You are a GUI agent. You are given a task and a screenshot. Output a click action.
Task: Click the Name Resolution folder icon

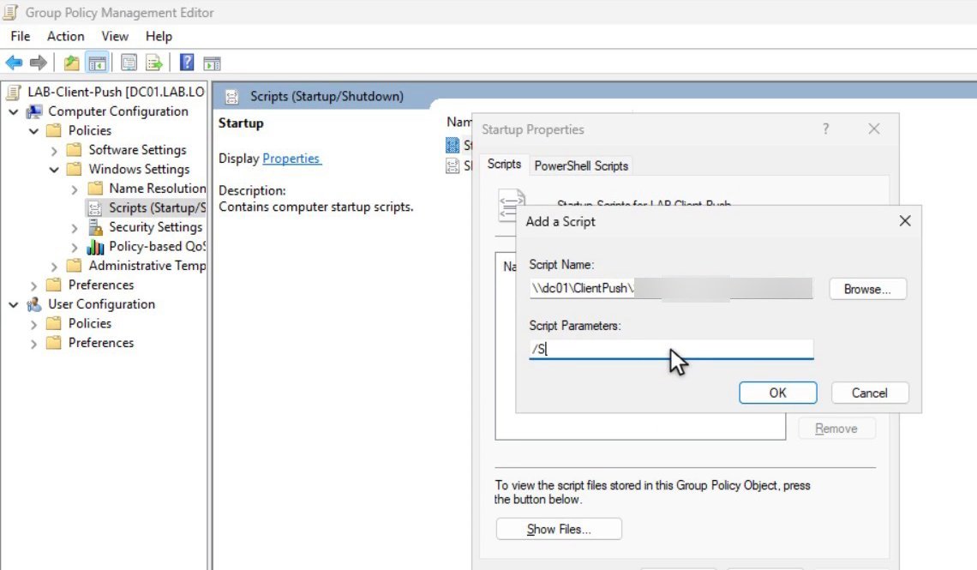click(x=95, y=188)
